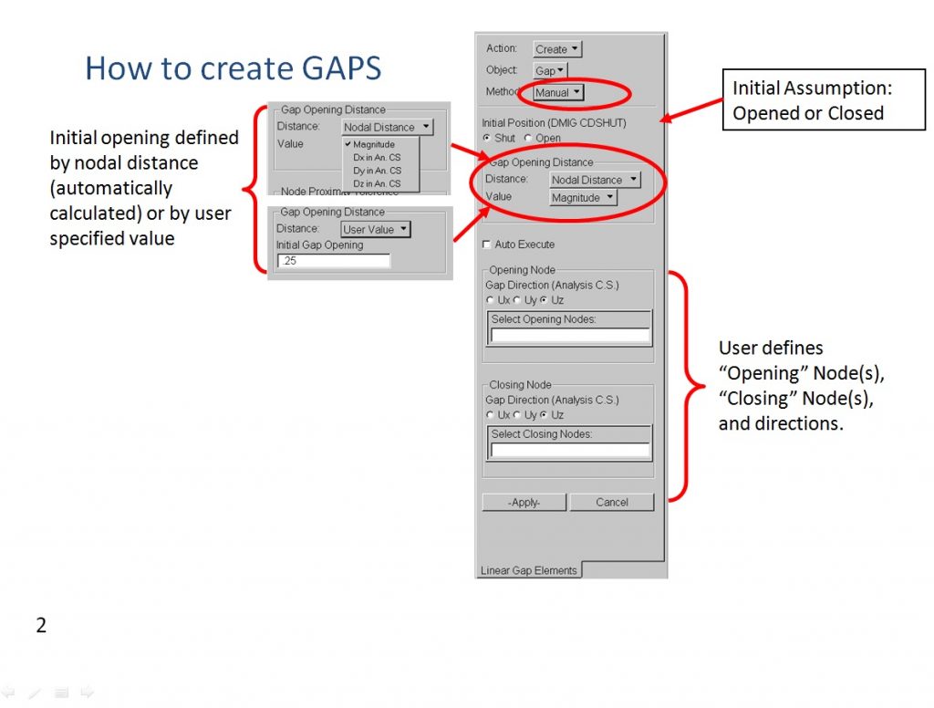Choose Ux direction under Opening Node
The image size is (934, 708).
tap(491, 300)
